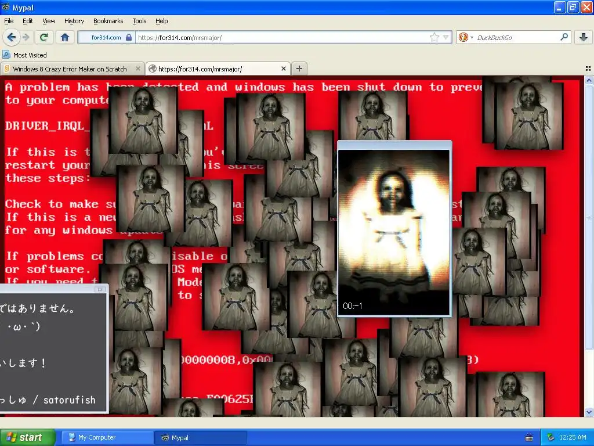Click the scrollbar up arrow
Image resolution: width=594 pixels, height=446 pixels.
pos(589,80)
